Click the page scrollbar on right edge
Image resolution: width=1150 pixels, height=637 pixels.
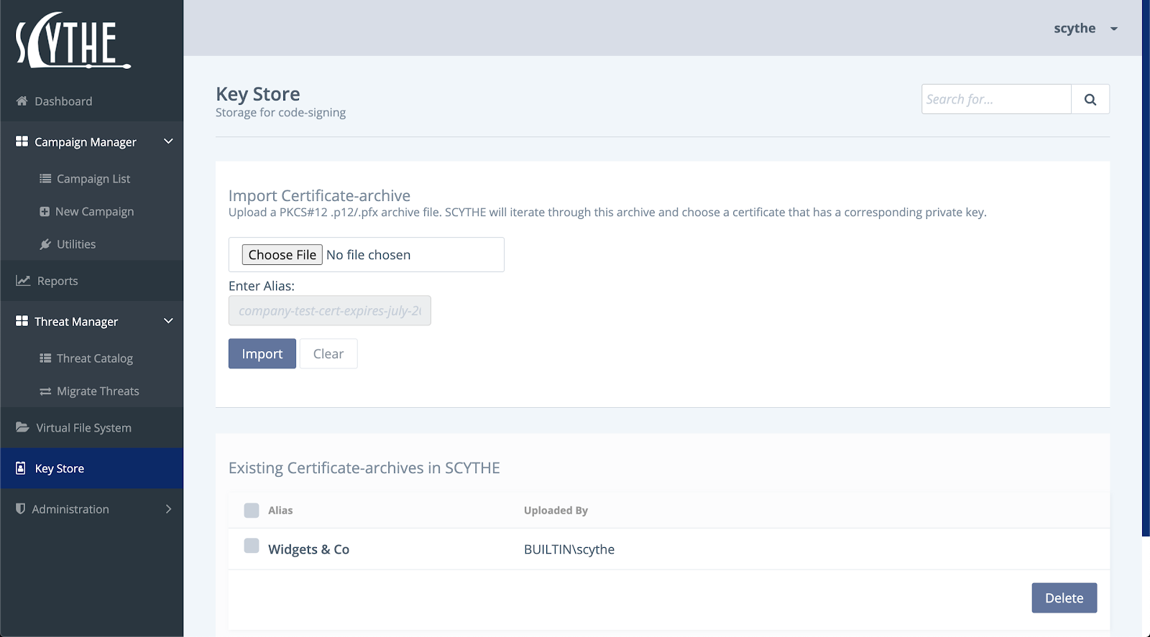[1146, 268]
